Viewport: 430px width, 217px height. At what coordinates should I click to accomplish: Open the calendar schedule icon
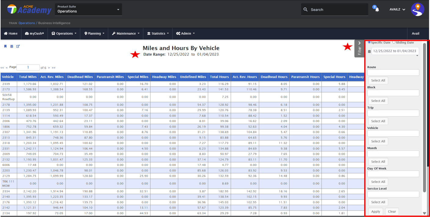tap(12, 46)
